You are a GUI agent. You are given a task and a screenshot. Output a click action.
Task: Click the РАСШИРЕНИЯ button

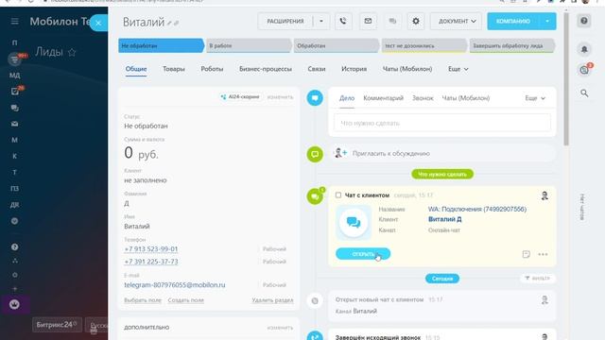point(285,21)
